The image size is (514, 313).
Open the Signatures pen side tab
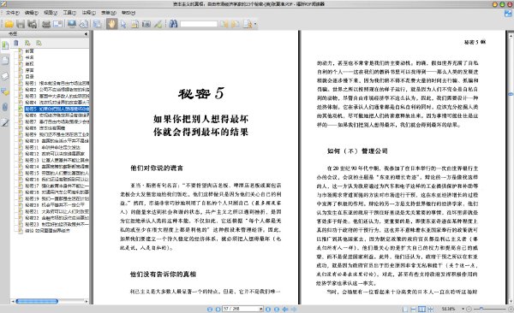coord(5,122)
